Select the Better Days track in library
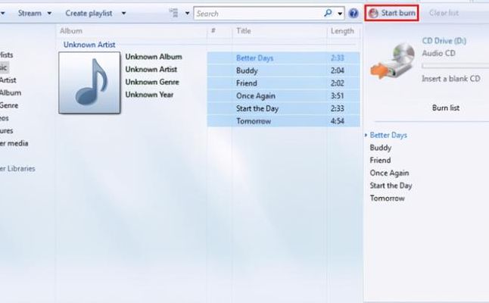Viewport: 489px width, 303px height. [x=283, y=58]
